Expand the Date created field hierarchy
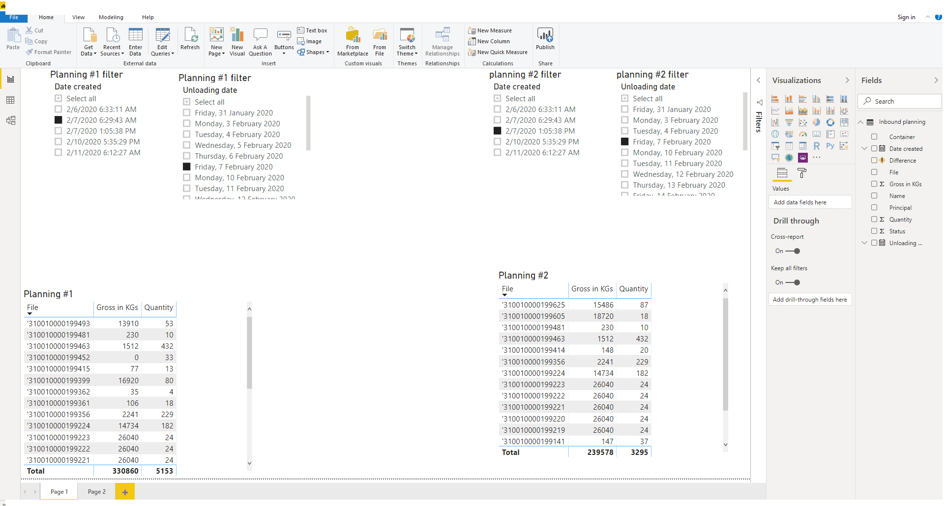The image size is (945, 506). (864, 149)
